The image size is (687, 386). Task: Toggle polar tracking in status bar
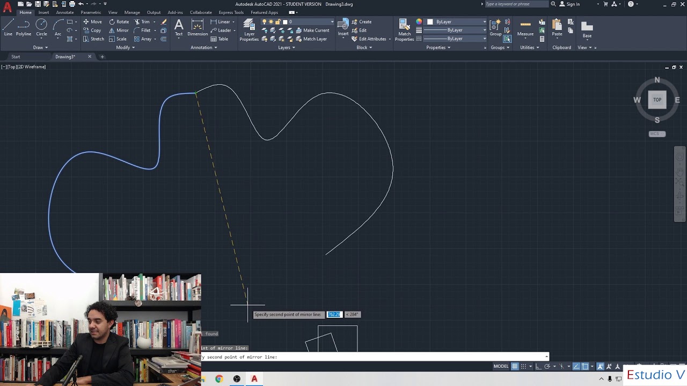pos(547,366)
